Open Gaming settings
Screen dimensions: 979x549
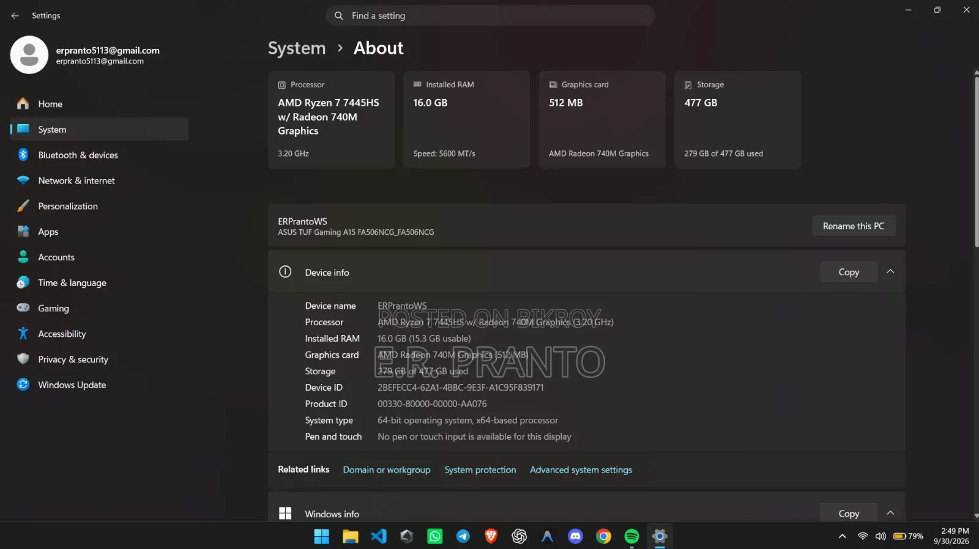click(x=99, y=309)
